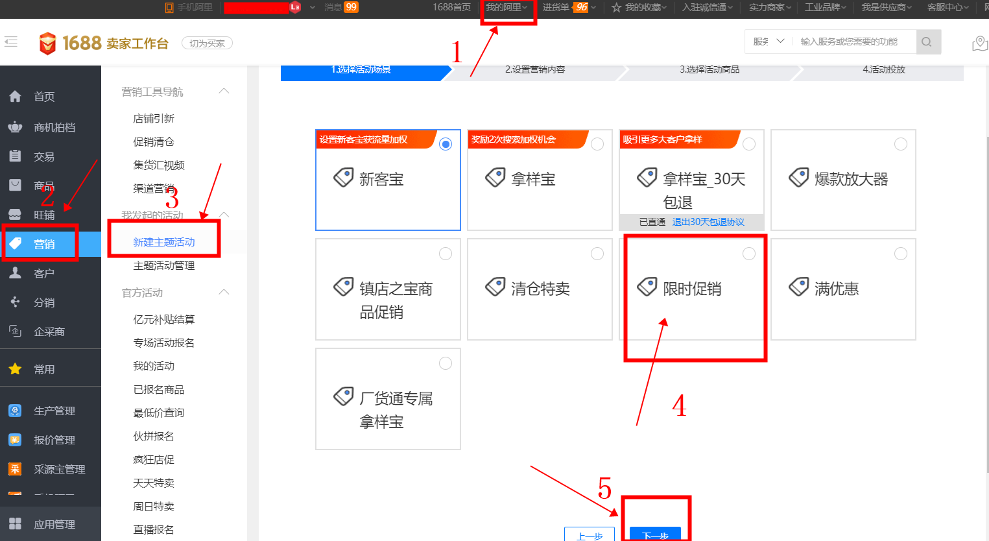Click the home icon in left sidebar
This screenshot has height=541, width=989.
tap(16, 97)
